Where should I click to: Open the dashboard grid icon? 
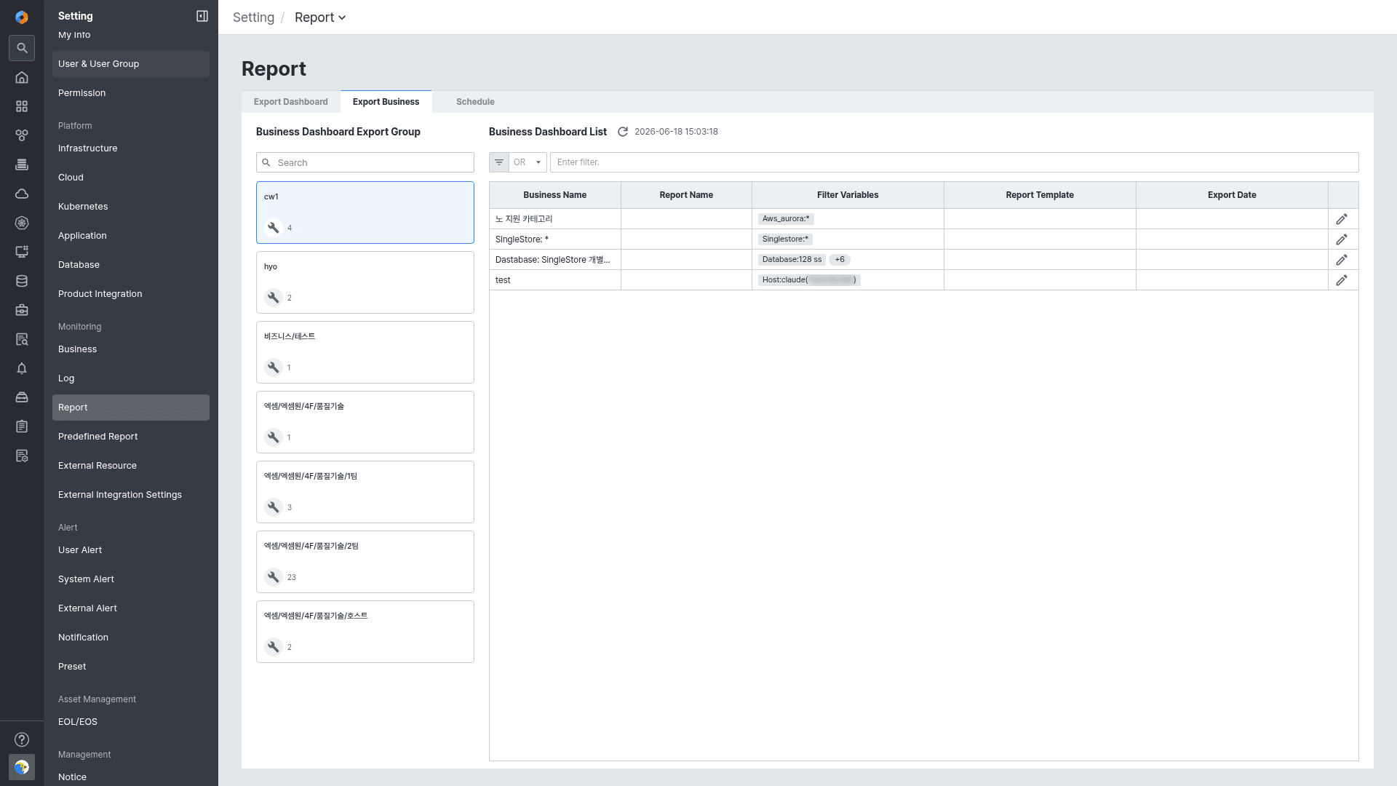[22, 106]
